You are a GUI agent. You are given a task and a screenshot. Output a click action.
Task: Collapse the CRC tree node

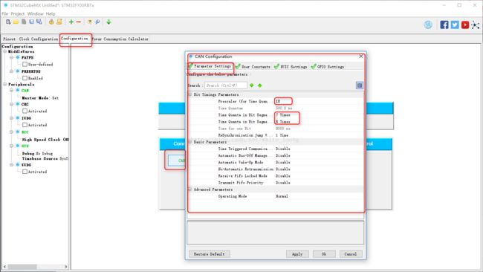coord(11,104)
